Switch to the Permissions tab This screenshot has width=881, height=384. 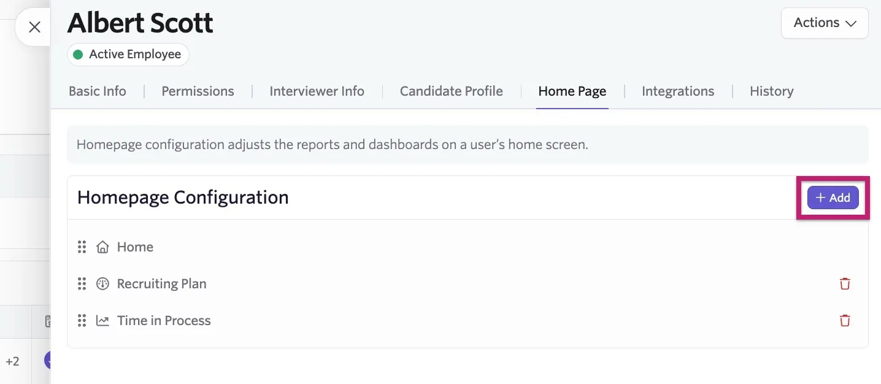click(x=198, y=91)
